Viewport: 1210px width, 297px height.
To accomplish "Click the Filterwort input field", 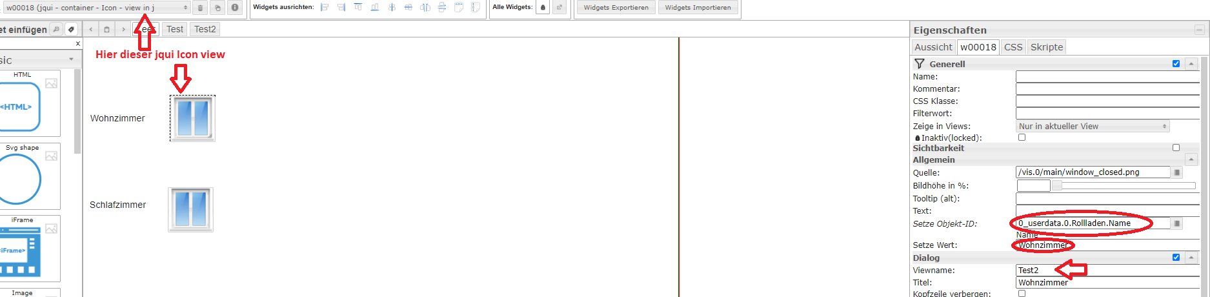I will (x=1107, y=114).
